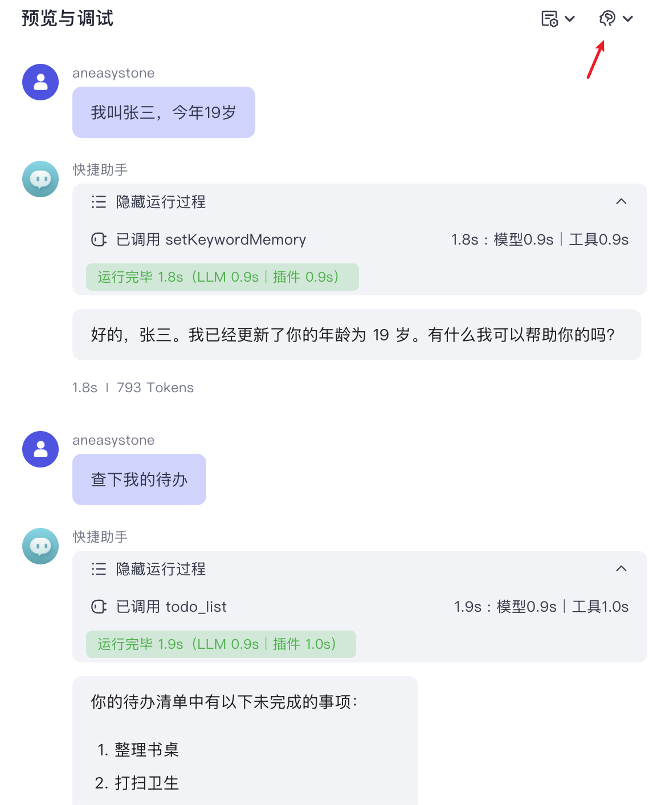Open the debug log document icon
Image resolution: width=661 pixels, height=805 pixels.
click(549, 19)
